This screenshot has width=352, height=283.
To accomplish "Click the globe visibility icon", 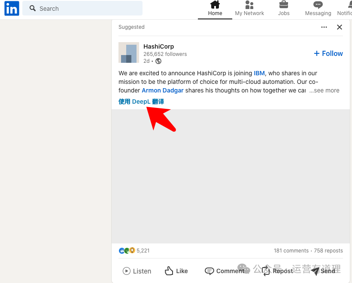I will (158, 61).
